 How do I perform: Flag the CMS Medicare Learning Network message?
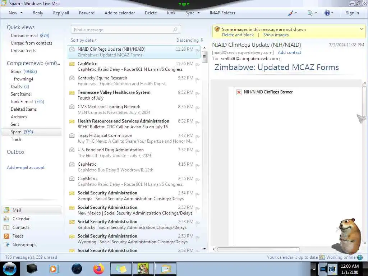pyautogui.click(x=197, y=108)
